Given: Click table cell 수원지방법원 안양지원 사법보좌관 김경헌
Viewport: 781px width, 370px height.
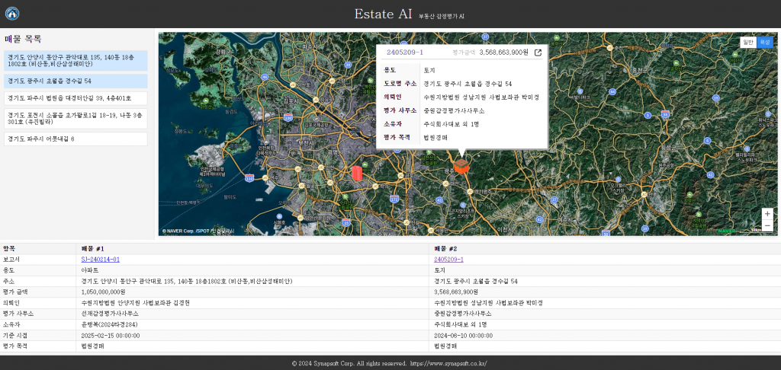Looking at the screenshot, I should (x=136, y=303).
